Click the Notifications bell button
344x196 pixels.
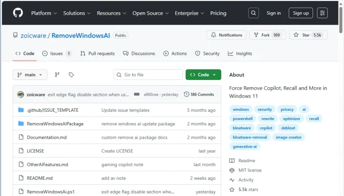(x=227, y=35)
